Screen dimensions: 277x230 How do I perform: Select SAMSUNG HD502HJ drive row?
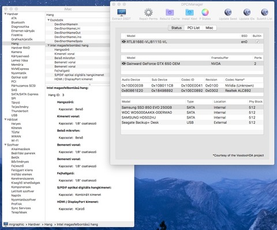tap(192, 117)
